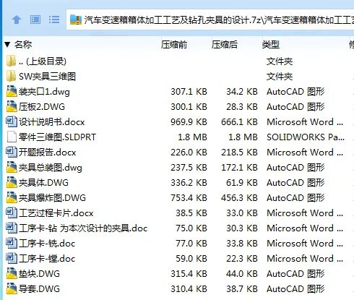
Task: Click AutoCAD 图形 type in 垫块.DWG row
Action: pos(295,274)
